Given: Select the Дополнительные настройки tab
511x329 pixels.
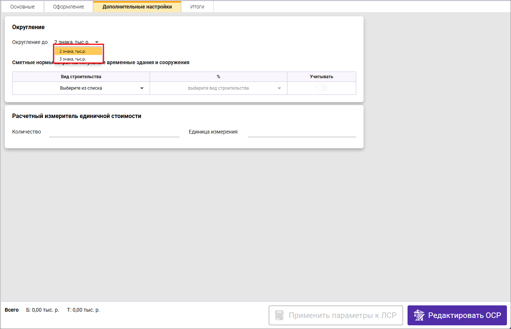Looking at the screenshot, I should (x=137, y=7).
